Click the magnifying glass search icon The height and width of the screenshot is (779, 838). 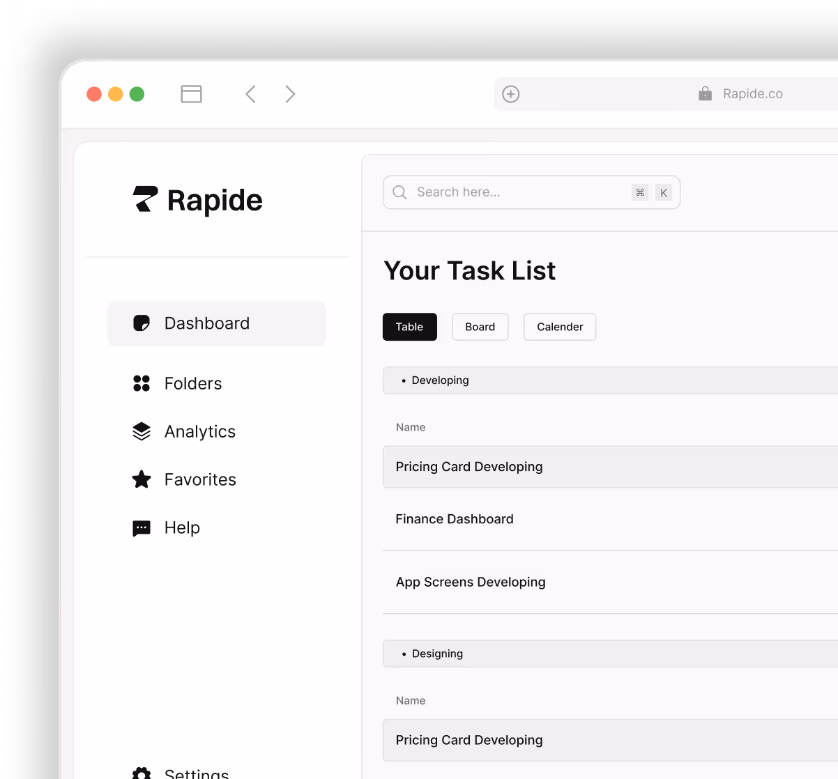click(x=399, y=192)
